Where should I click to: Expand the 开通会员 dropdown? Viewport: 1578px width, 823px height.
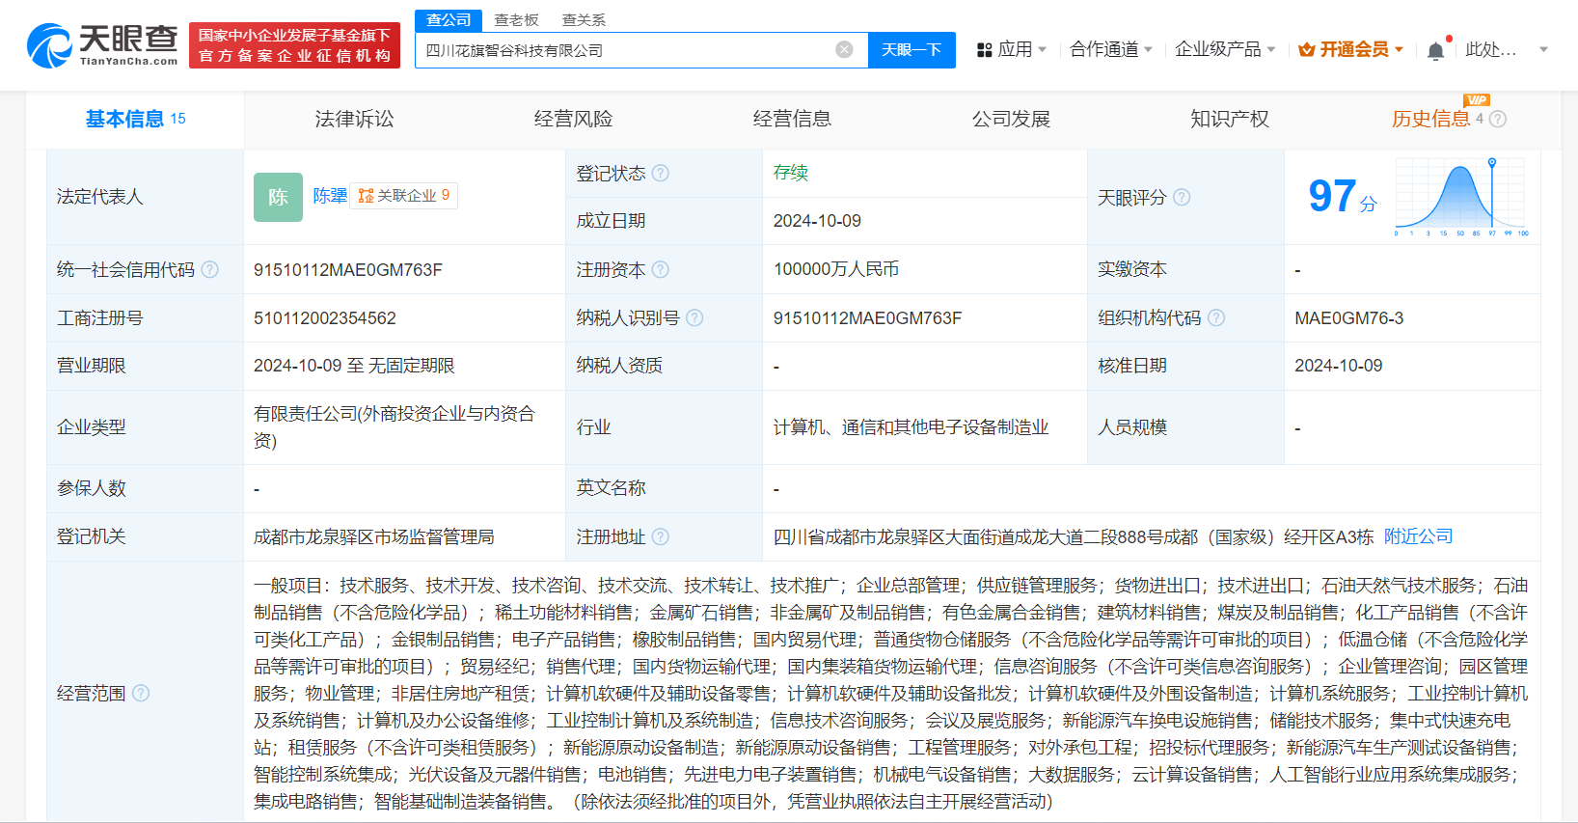coord(1399,49)
